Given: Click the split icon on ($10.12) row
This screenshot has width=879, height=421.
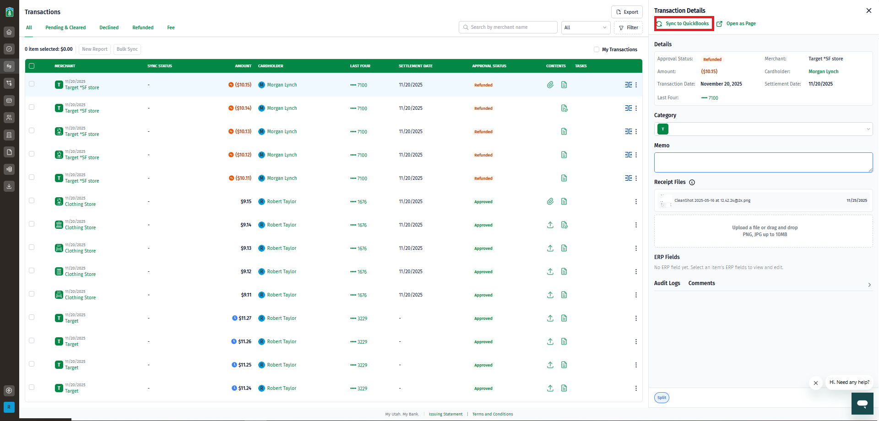Looking at the screenshot, I should pos(629,155).
